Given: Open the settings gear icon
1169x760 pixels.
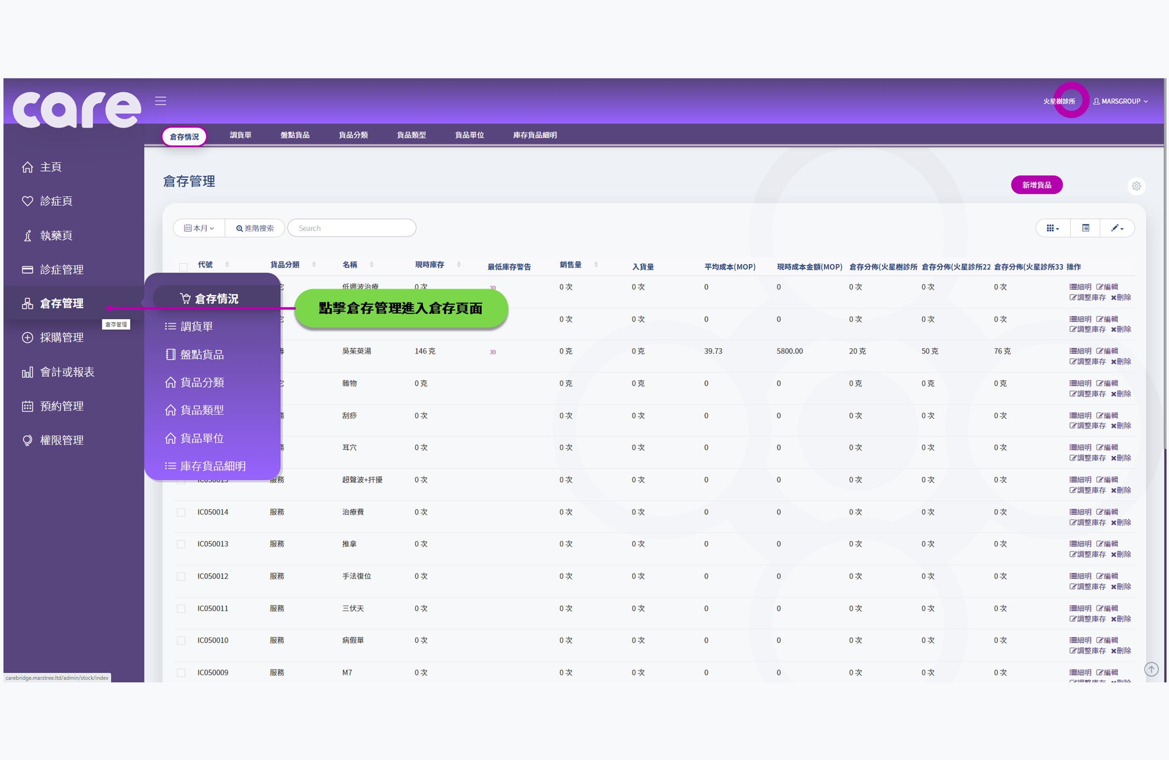Looking at the screenshot, I should 1136,186.
